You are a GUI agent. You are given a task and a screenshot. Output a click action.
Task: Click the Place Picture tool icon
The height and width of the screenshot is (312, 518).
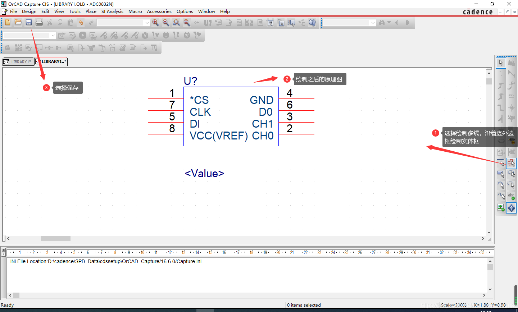point(501,207)
